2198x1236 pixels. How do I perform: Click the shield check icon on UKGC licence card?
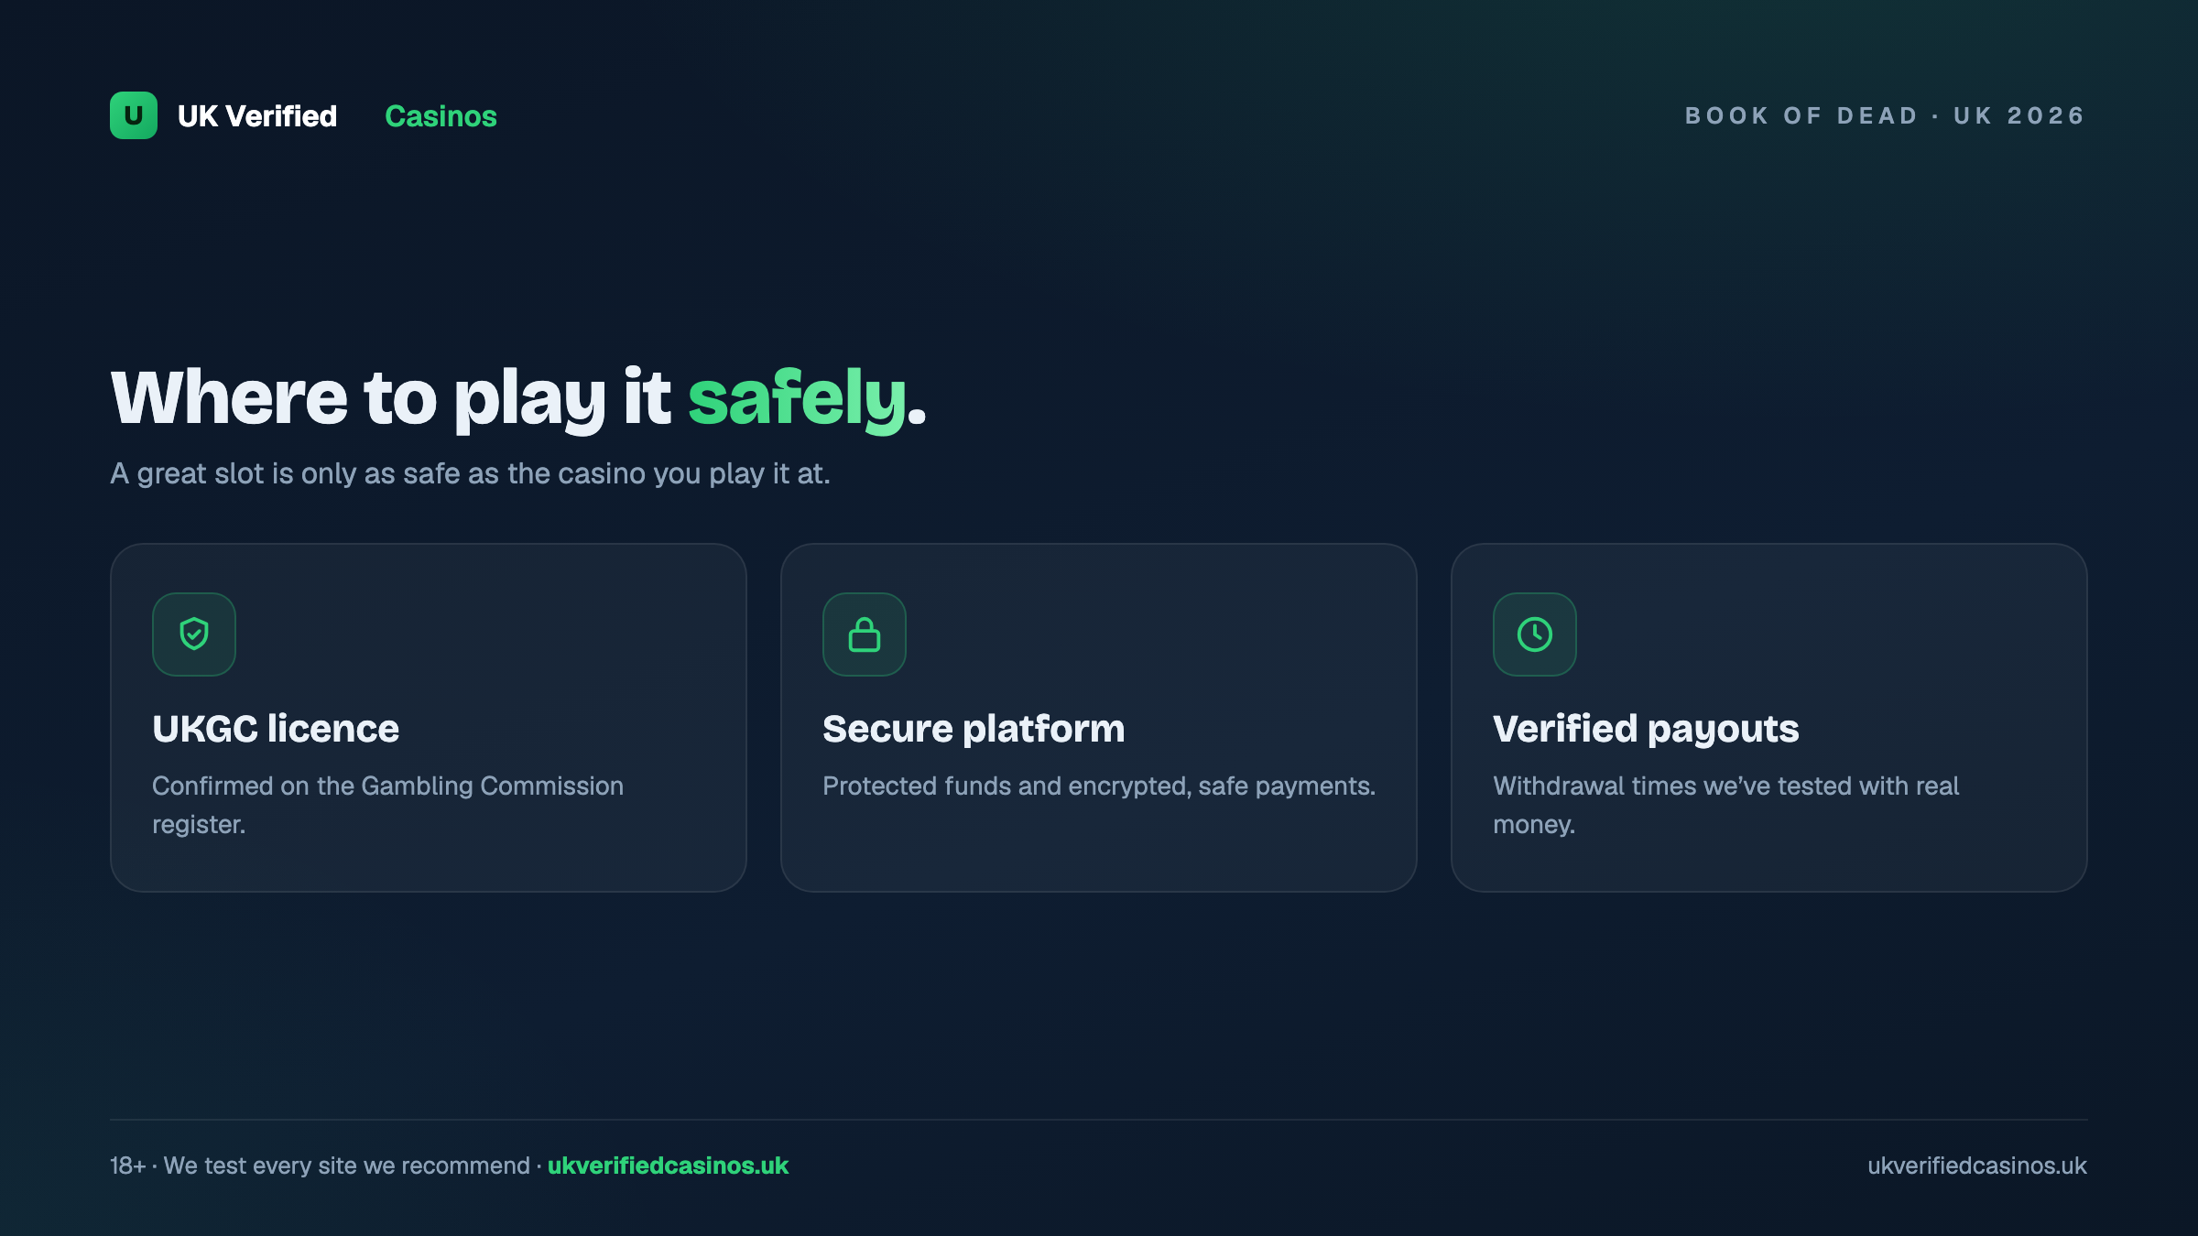coord(194,634)
